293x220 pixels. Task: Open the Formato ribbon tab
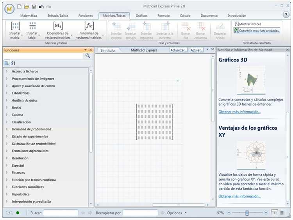point(164,16)
